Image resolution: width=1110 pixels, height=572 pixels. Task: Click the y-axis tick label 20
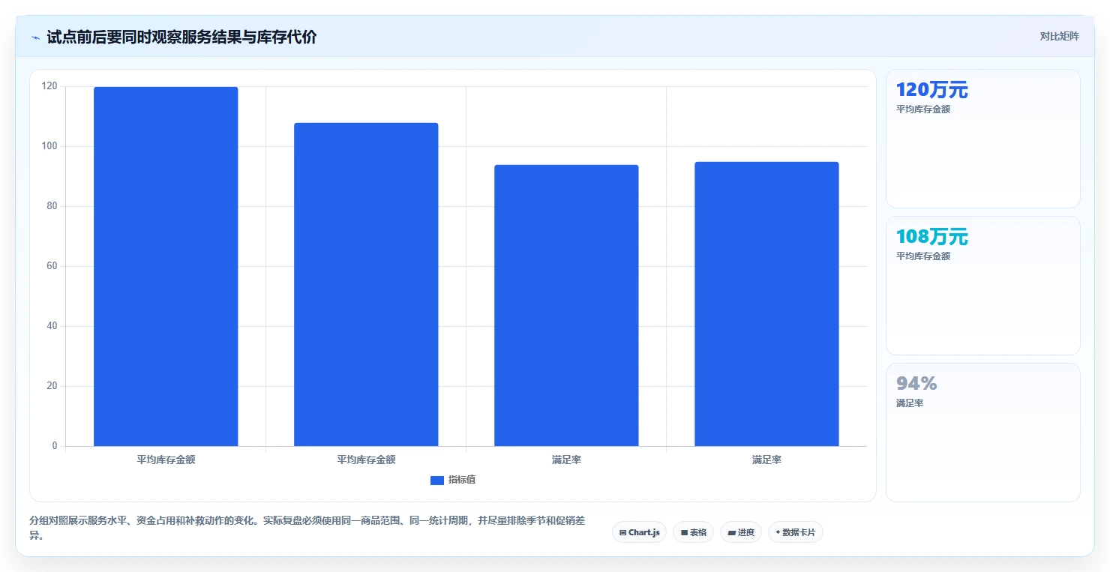tap(52, 386)
